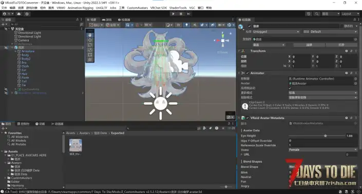The width and height of the screenshot is (362, 194).
Task: Open the Animation Rigging menu
Action: pyautogui.click(x=80, y=8)
